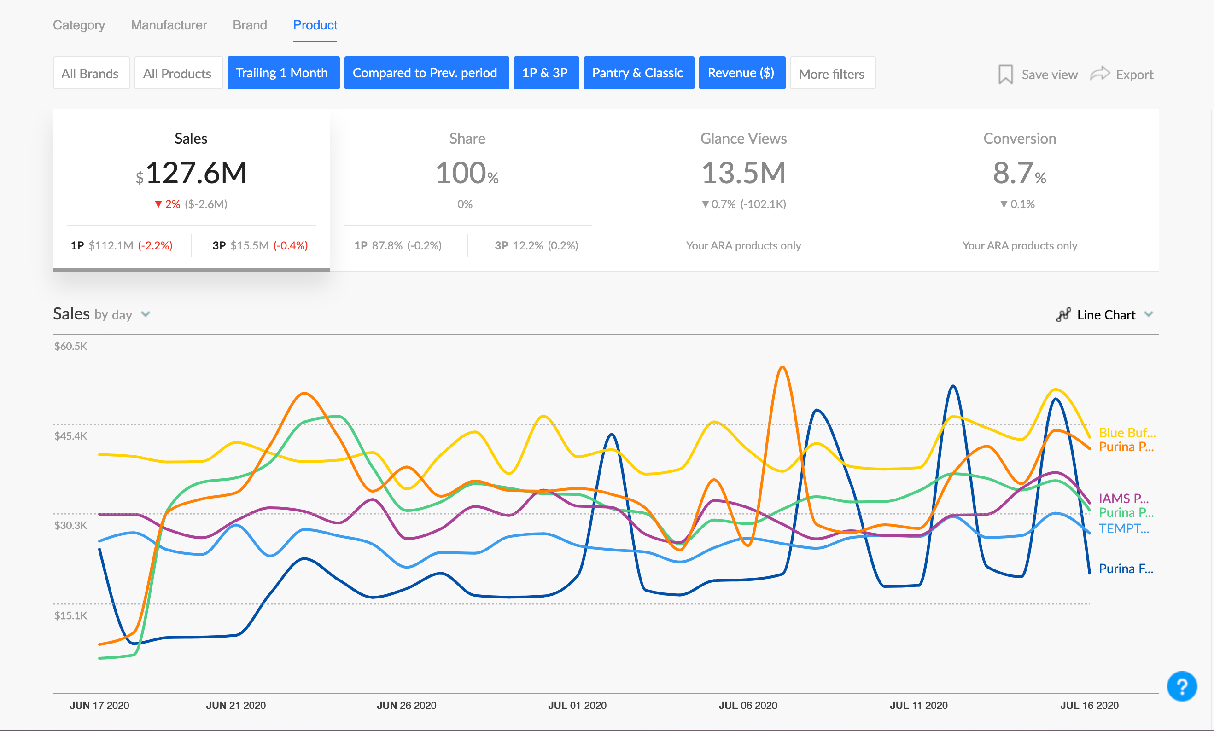The width and height of the screenshot is (1214, 731).
Task: Toggle the Trailing 1 Month filter
Action: [283, 73]
